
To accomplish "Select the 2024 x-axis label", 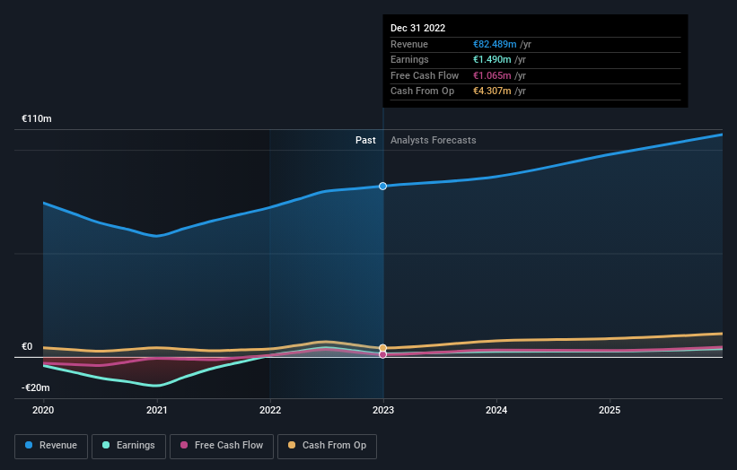I will [x=496, y=410].
